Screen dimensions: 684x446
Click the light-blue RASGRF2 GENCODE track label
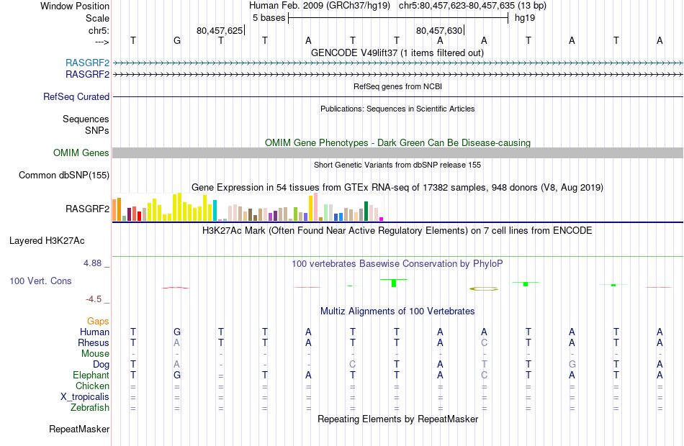pyautogui.click(x=87, y=63)
